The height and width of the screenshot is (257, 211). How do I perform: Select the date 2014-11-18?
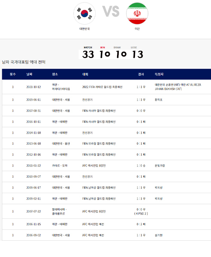[x=33, y=133]
